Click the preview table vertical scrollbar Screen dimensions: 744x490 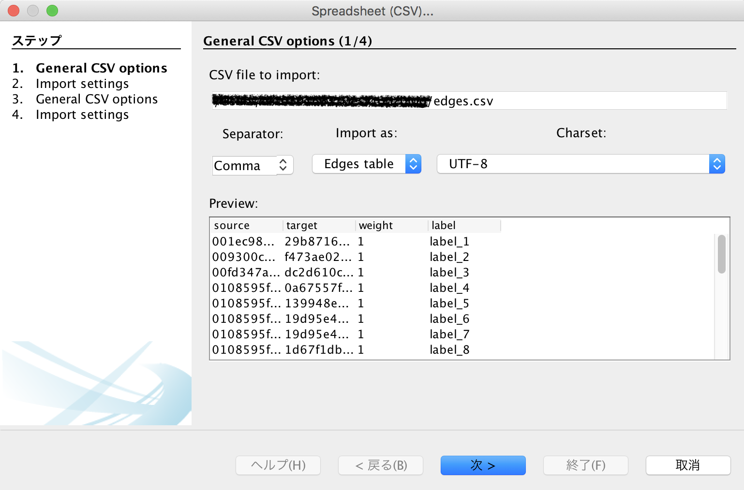[721, 255]
